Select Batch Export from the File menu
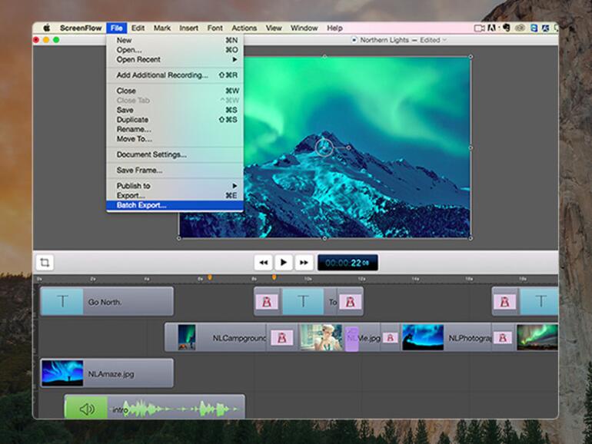The image size is (592, 444). coord(175,205)
